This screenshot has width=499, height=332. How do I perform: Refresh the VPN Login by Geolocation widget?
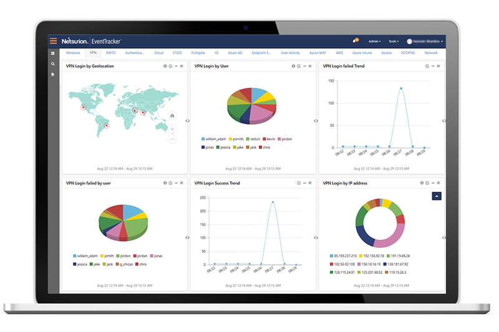(170, 66)
